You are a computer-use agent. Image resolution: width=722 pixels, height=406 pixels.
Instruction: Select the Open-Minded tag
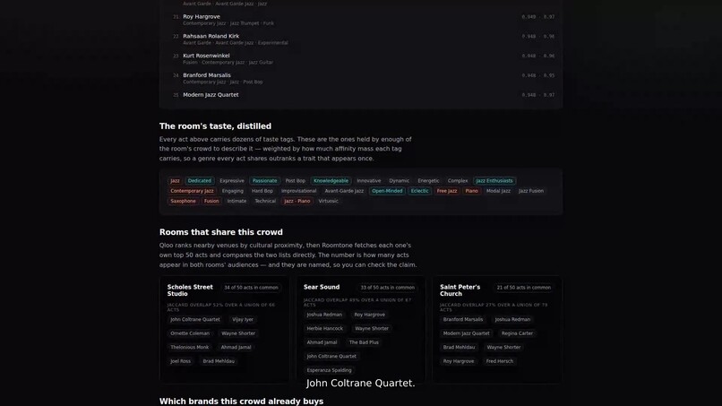point(387,191)
